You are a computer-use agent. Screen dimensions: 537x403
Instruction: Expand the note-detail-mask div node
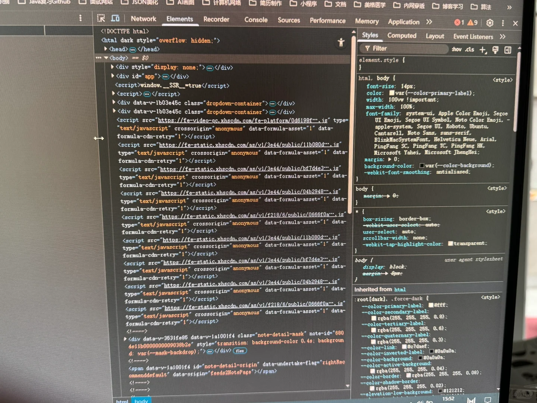[125, 339]
